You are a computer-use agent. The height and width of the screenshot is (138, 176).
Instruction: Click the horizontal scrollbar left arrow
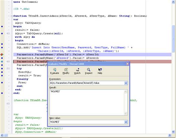click(2, 135)
